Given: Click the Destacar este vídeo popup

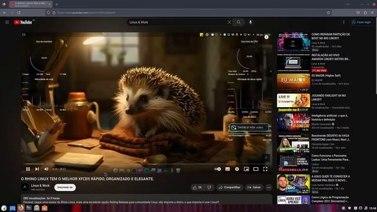Looking at the screenshot, I should coord(249,127).
